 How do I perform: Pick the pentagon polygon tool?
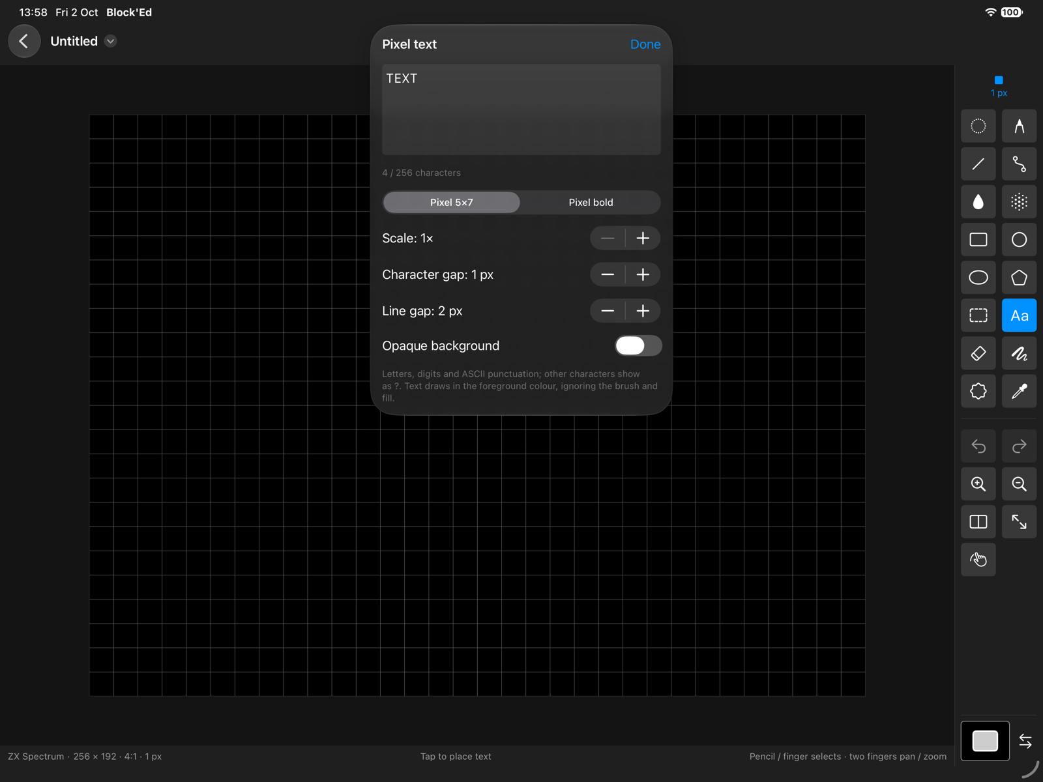tap(1019, 278)
